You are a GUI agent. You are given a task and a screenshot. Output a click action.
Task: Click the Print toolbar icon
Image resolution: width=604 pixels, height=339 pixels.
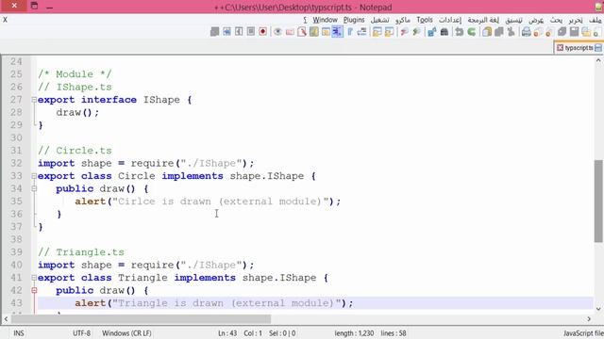[x=527, y=32]
